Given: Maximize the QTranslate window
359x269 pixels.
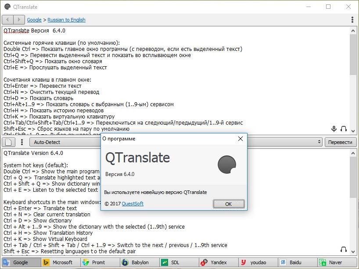Looking at the screenshot, I should 328,7.
